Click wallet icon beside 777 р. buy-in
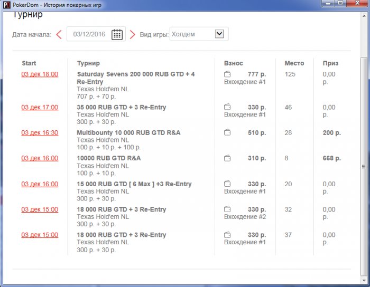 pyautogui.click(x=227, y=74)
